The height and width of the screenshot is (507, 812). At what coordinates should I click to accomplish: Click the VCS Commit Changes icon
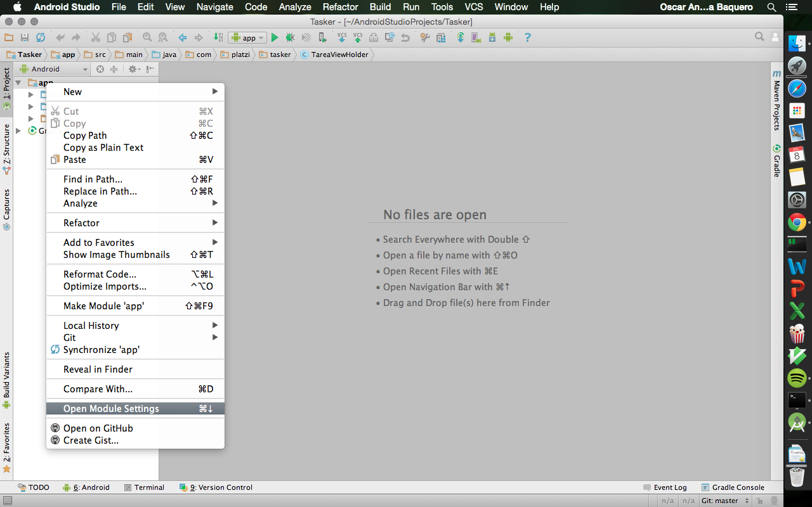[x=358, y=37]
